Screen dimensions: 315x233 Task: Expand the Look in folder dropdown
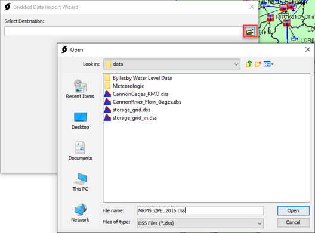click(x=236, y=64)
